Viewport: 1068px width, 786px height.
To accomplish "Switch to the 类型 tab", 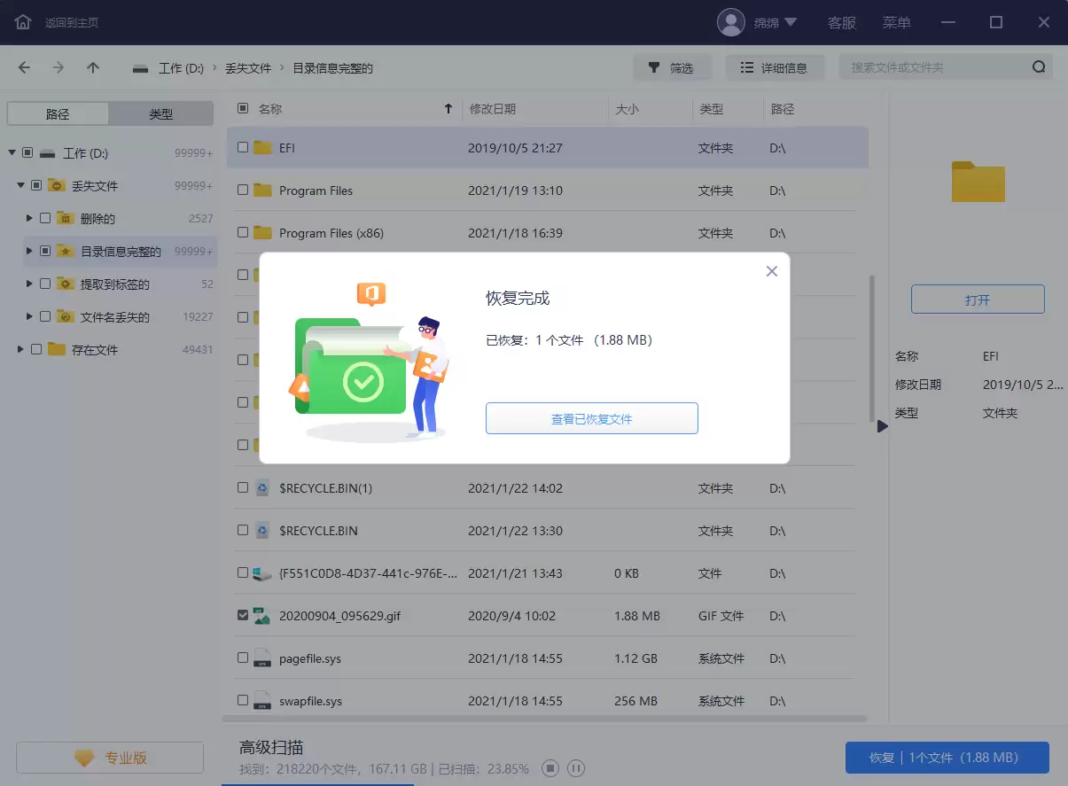I will 161,113.
